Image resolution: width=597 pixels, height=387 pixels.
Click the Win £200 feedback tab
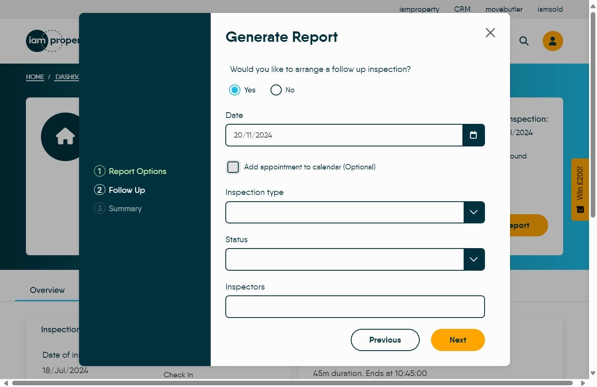pyautogui.click(x=580, y=189)
